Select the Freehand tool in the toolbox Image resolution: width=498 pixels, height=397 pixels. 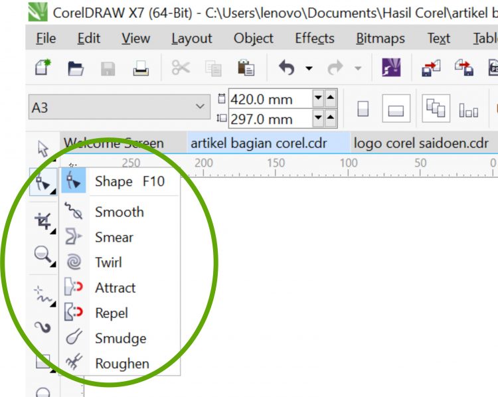pyautogui.click(x=44, y=295)
